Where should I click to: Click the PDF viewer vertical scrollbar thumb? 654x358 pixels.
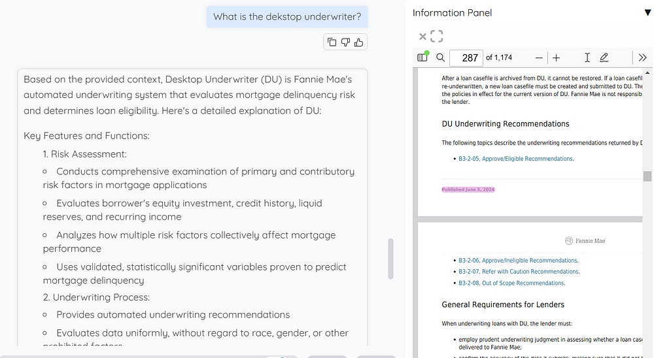(x=647, y=176)
